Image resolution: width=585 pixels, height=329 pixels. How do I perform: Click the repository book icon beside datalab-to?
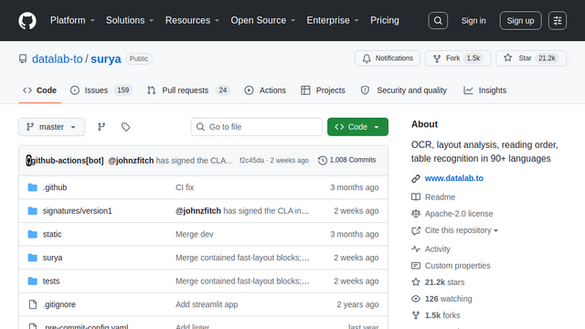[23, 58]
